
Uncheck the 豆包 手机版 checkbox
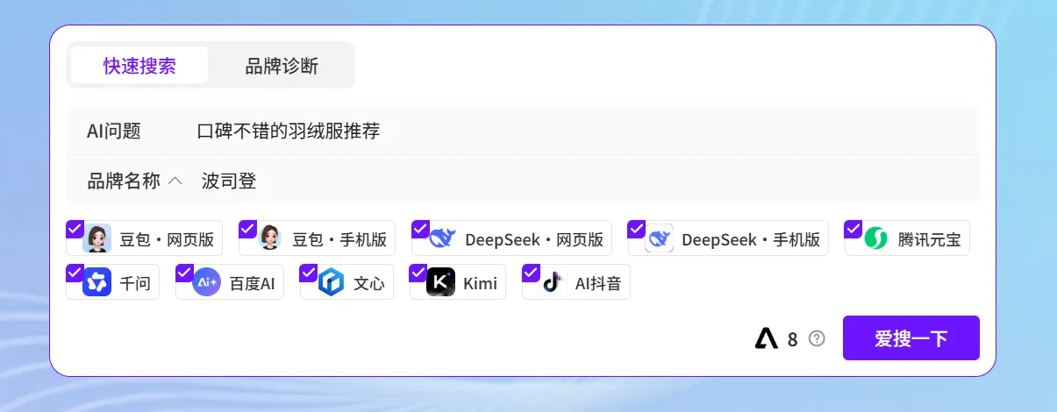click(247, 229)
